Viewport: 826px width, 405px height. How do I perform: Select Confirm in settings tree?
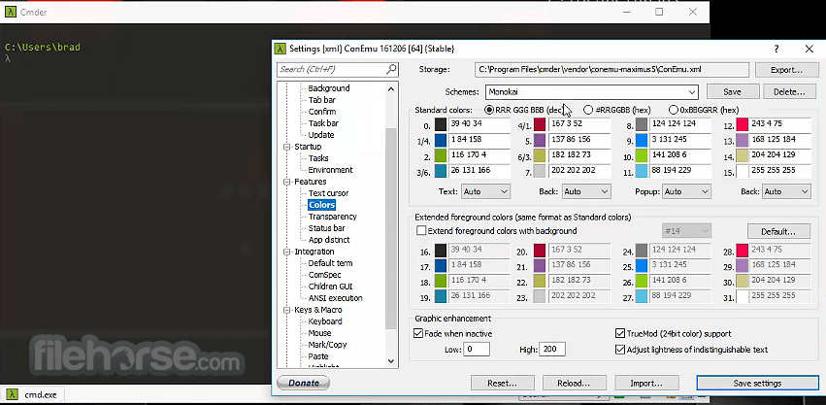(x=322, y=112)
